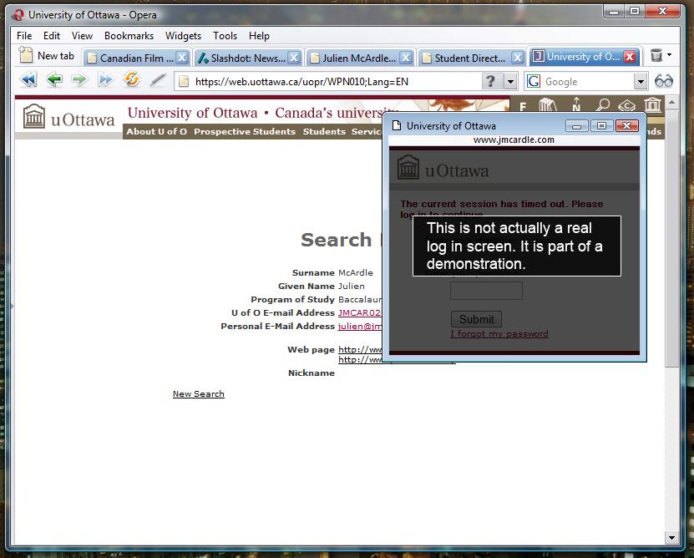Click the Rewind double-arrow toolbar button
This screenshot has width=694, height=558.
[x=28, y=80]
